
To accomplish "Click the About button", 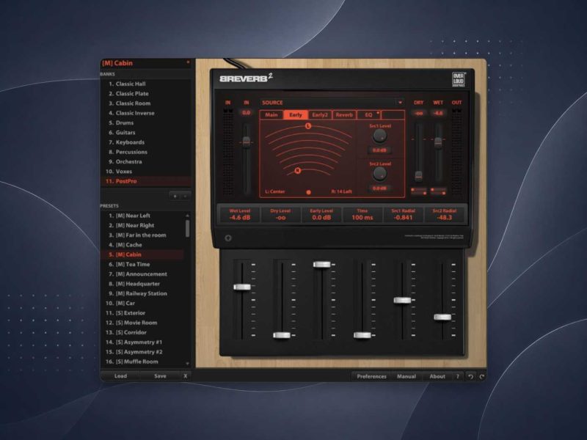I will click(437, 376).
